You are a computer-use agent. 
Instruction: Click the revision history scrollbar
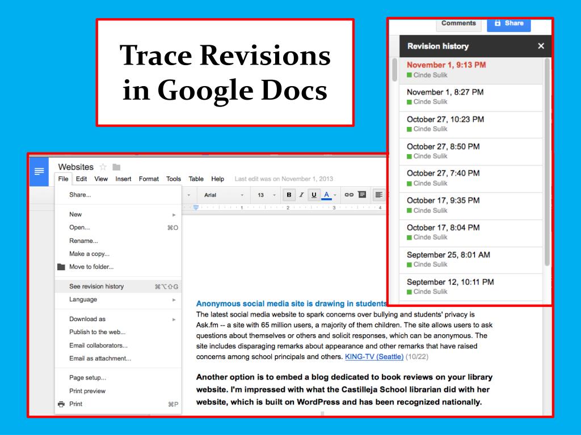pyautogui.click(x=547, y=162)
